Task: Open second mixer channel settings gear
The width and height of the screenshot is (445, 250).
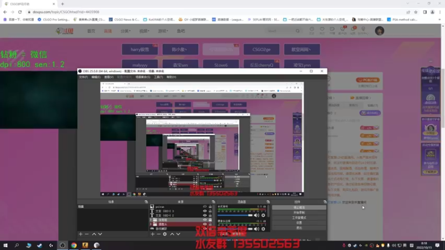Action: pos(263,229)
